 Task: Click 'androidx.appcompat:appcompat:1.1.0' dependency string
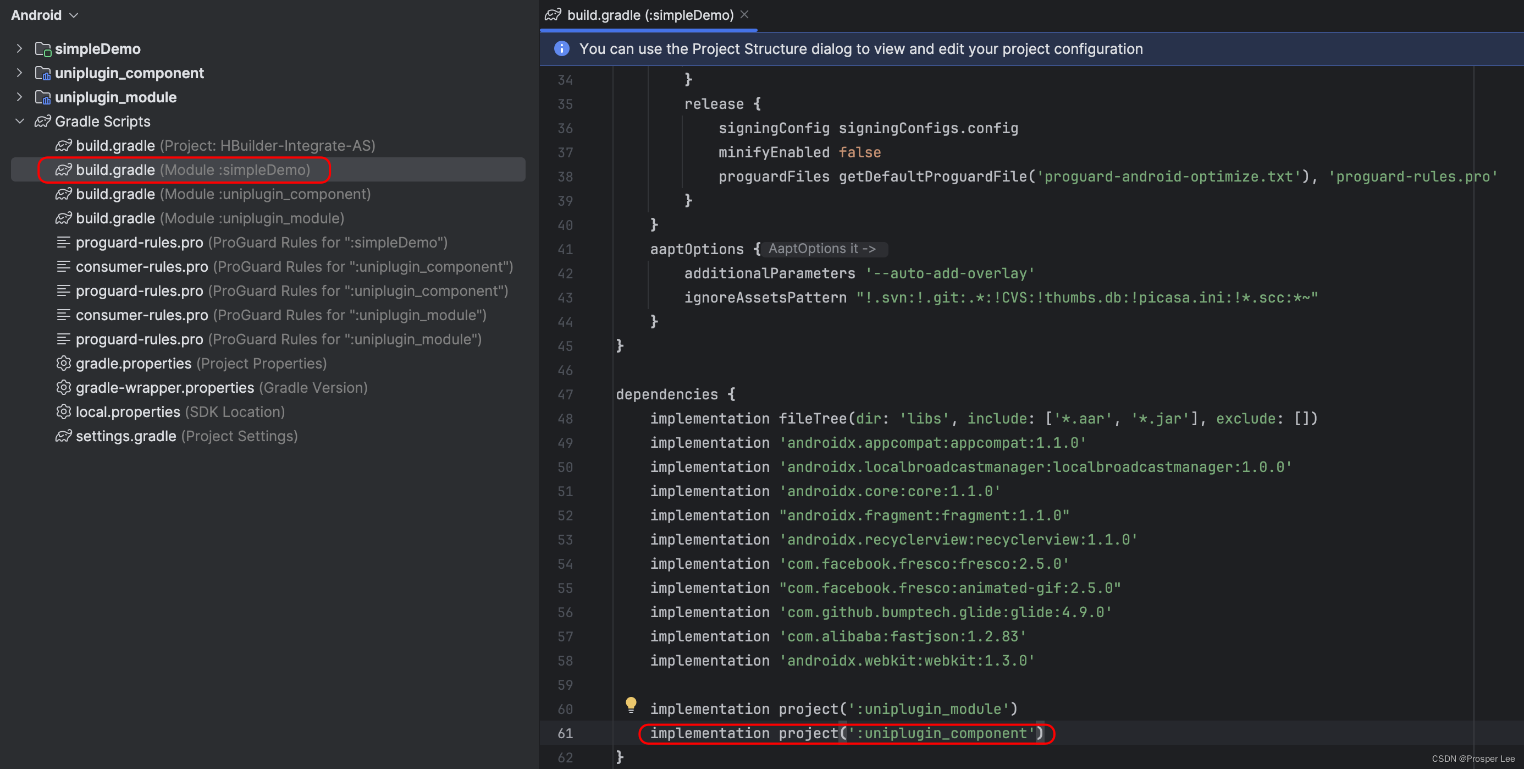[932, 443]
